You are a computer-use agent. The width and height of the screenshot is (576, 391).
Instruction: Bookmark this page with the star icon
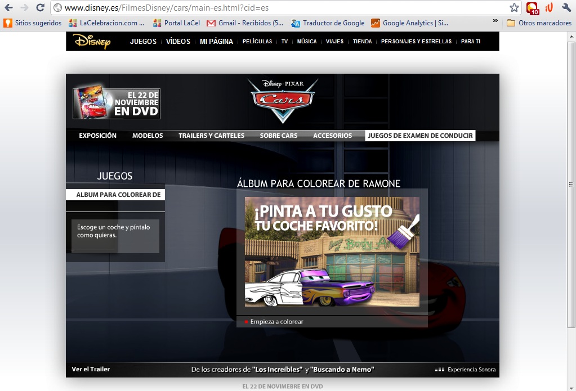(514, 7)
